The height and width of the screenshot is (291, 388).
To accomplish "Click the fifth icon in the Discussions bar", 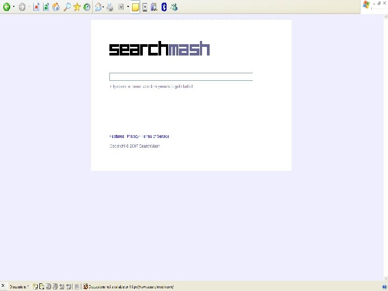I will (x=62, y=287).
